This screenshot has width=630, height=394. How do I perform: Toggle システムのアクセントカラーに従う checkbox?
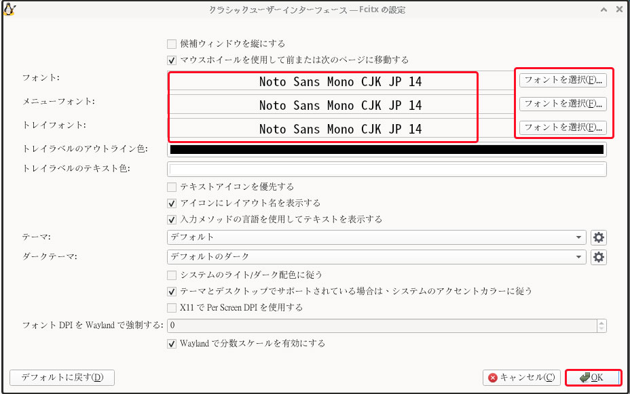point(172,292)
